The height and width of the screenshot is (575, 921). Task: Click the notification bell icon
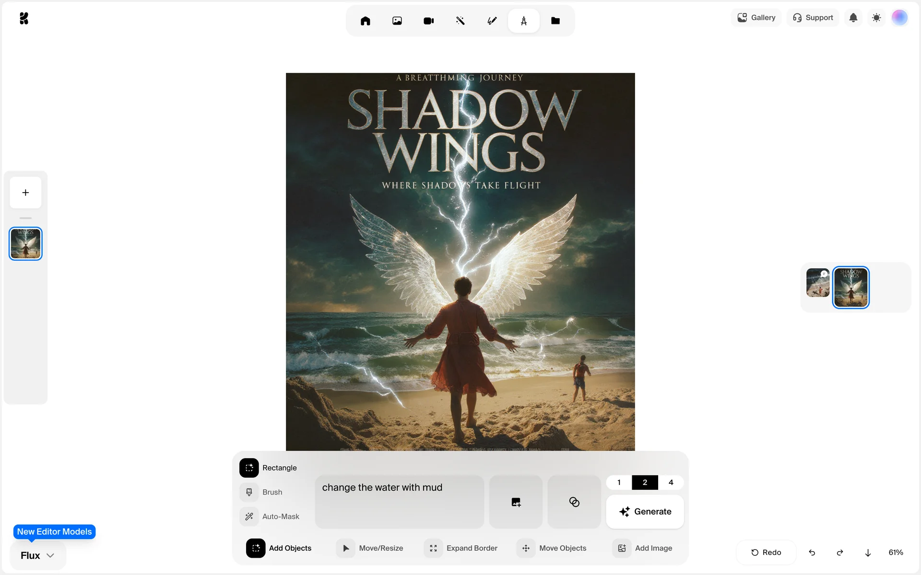853,18
